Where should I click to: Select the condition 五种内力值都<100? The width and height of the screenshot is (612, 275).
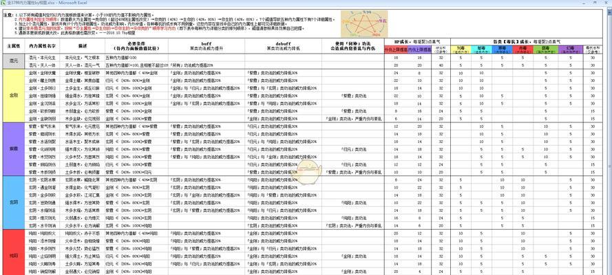pos(136,58)
